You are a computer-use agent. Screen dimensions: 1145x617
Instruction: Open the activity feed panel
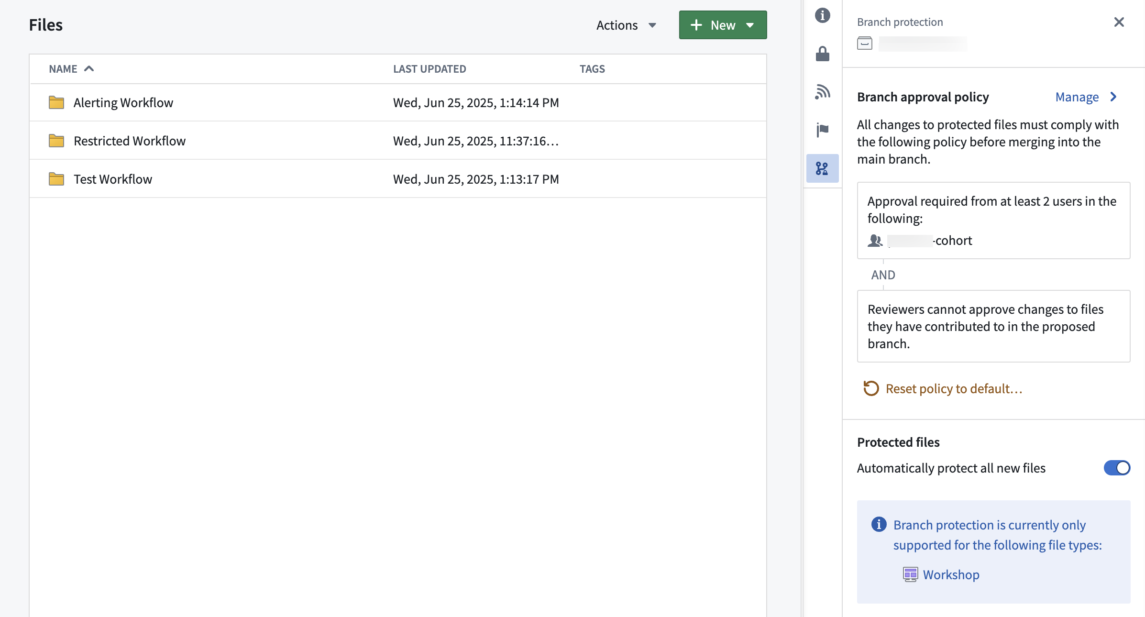coord(822,92)
